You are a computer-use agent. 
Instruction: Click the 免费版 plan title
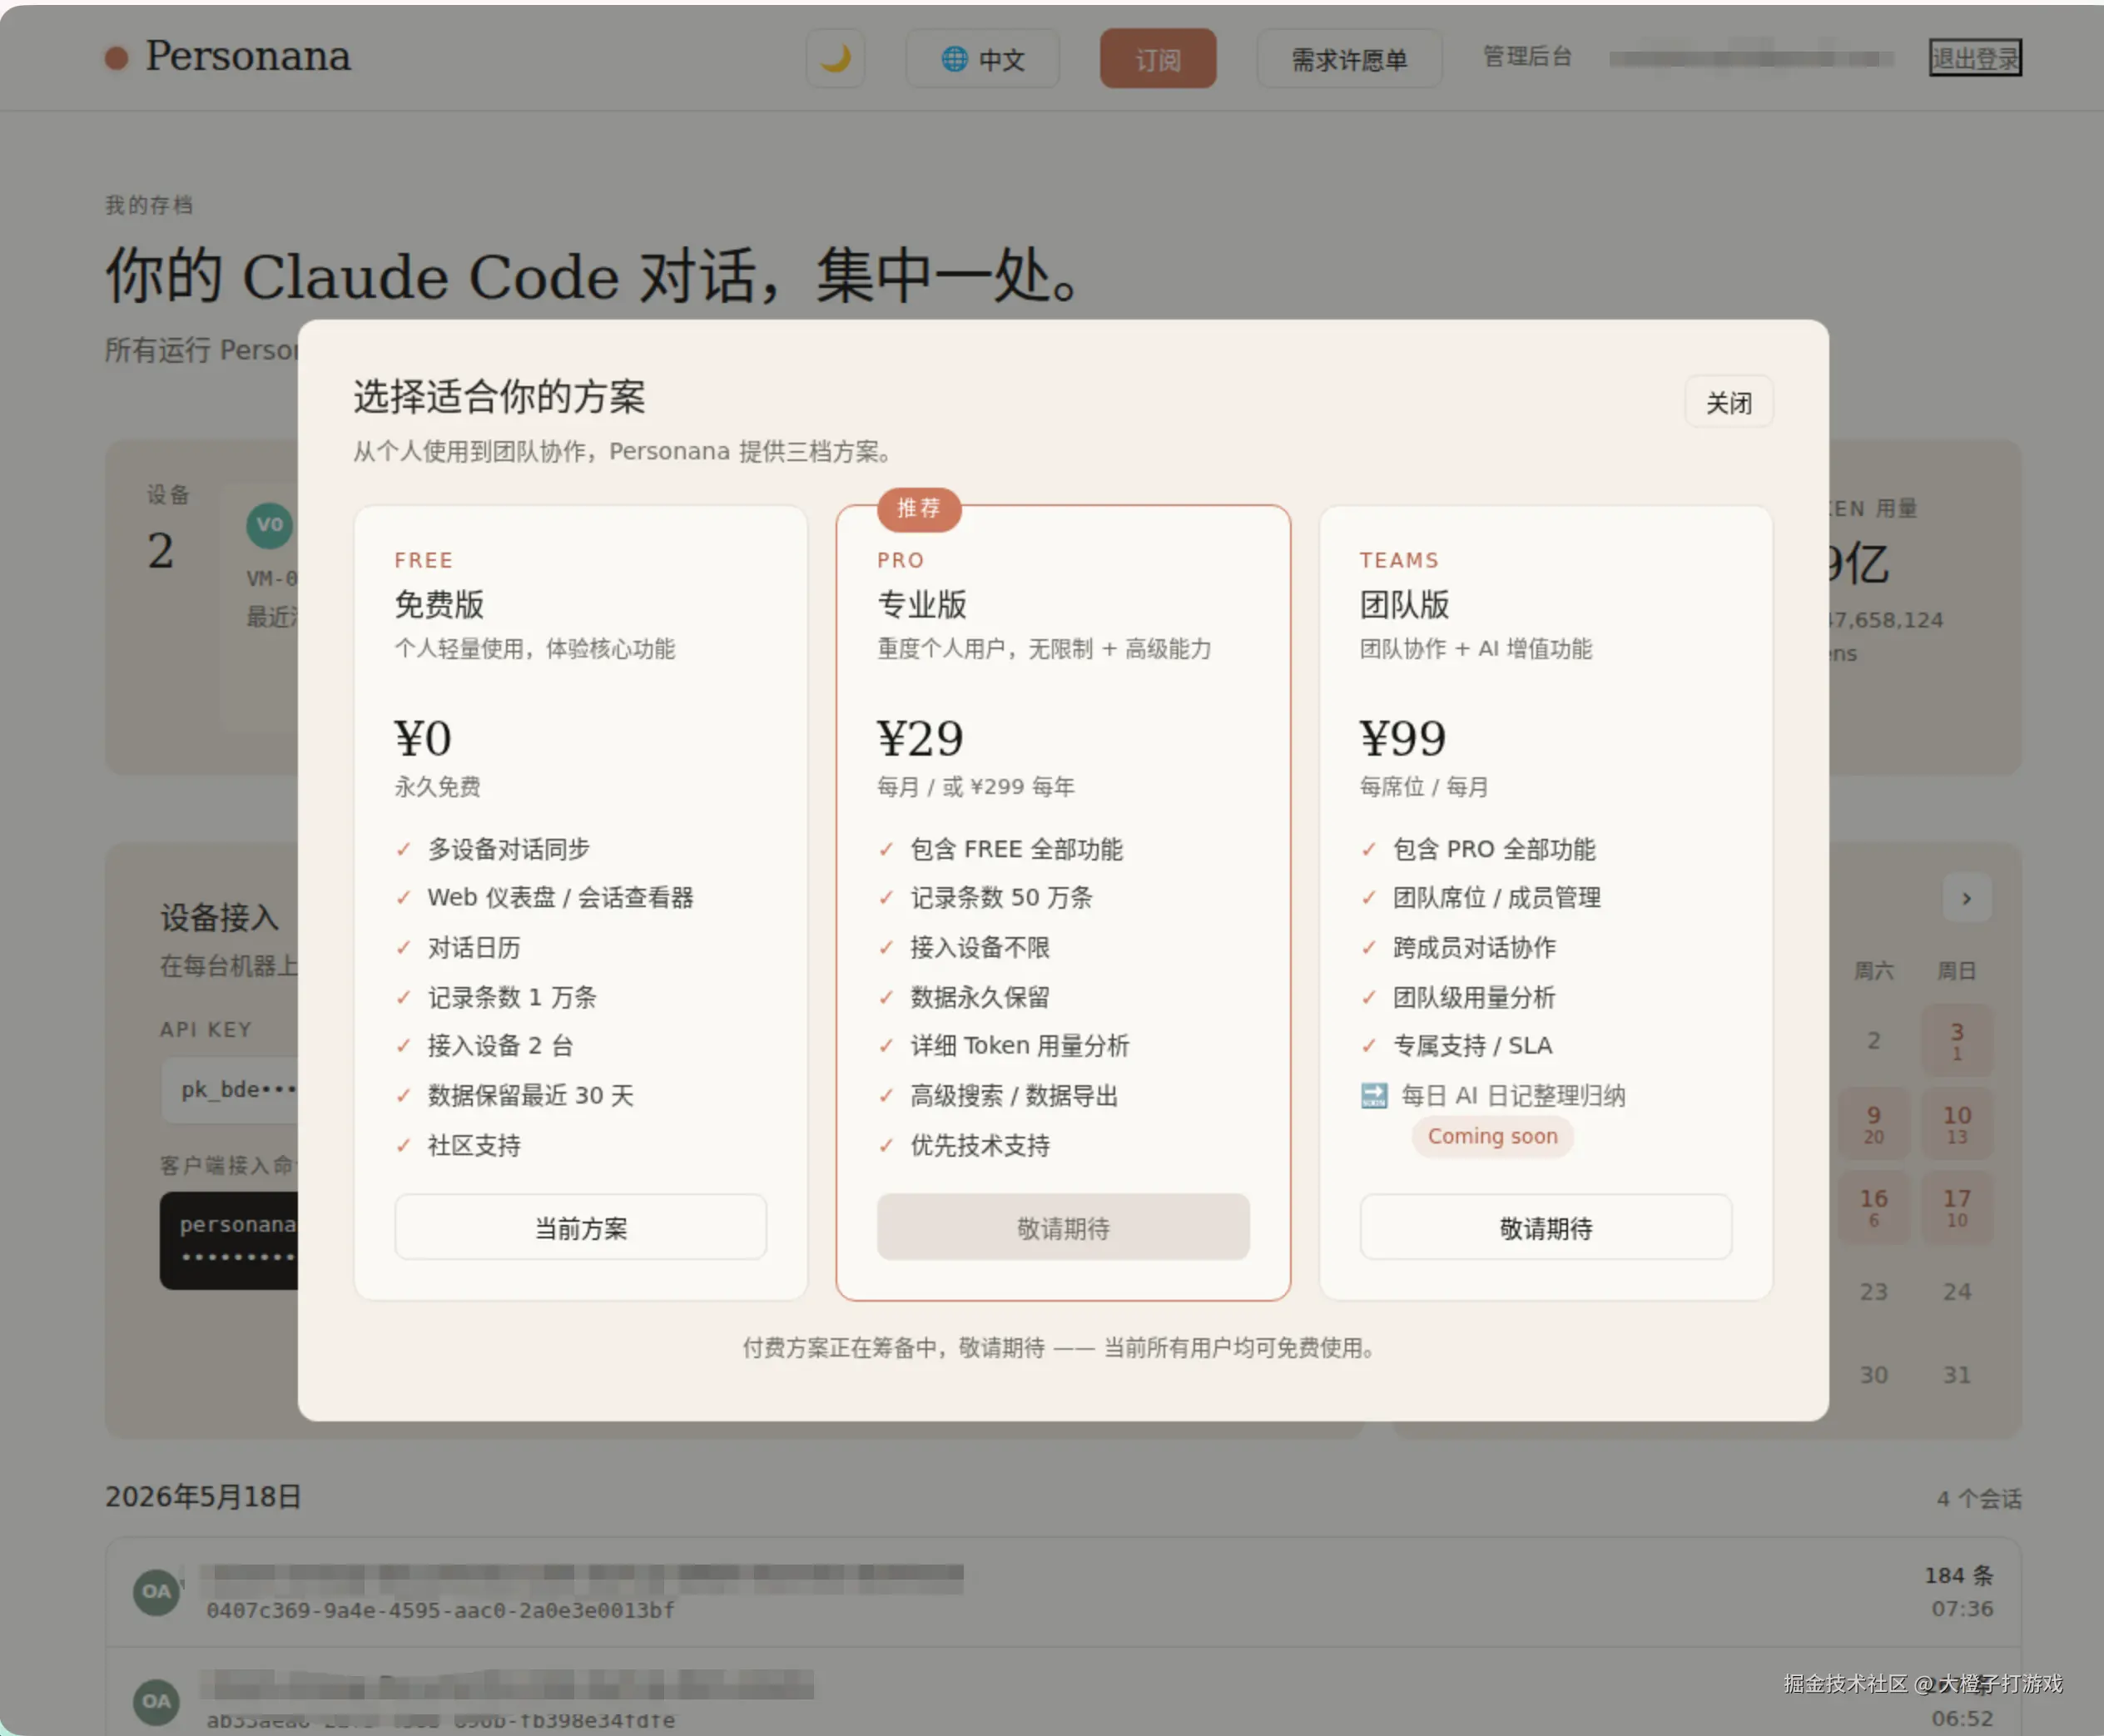(439, 604)
